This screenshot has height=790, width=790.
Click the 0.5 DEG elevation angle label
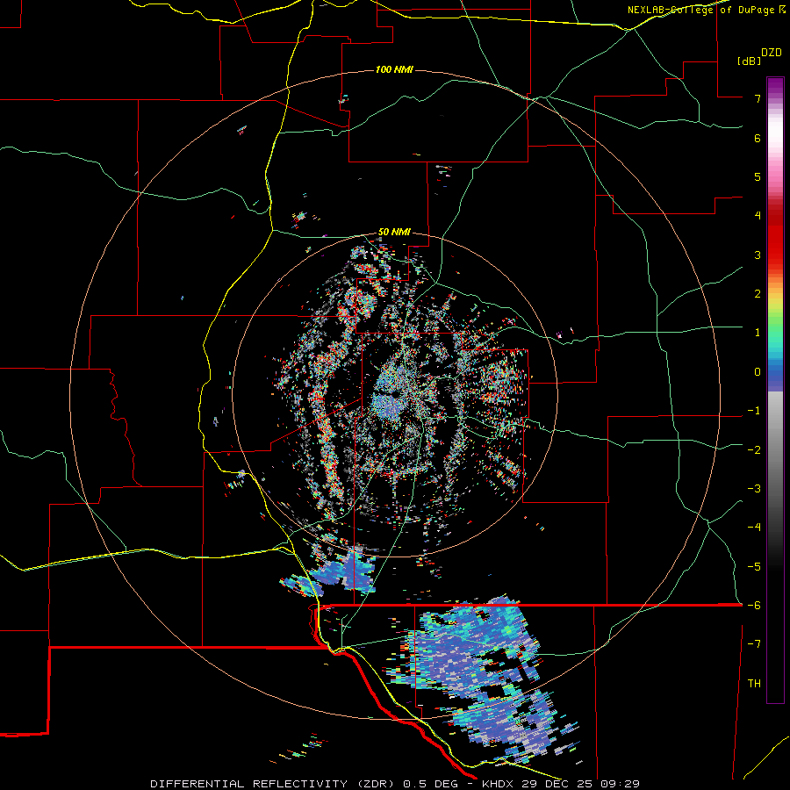click(x=431, y=784)
